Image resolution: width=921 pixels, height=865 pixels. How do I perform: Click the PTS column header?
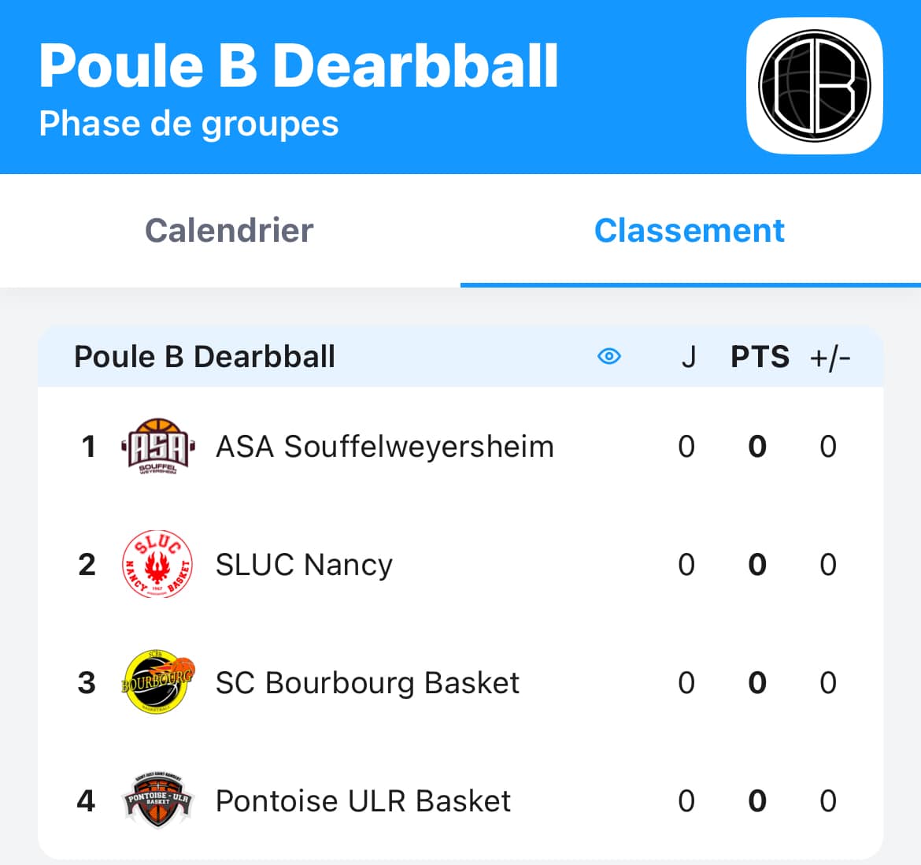point(760,357)
